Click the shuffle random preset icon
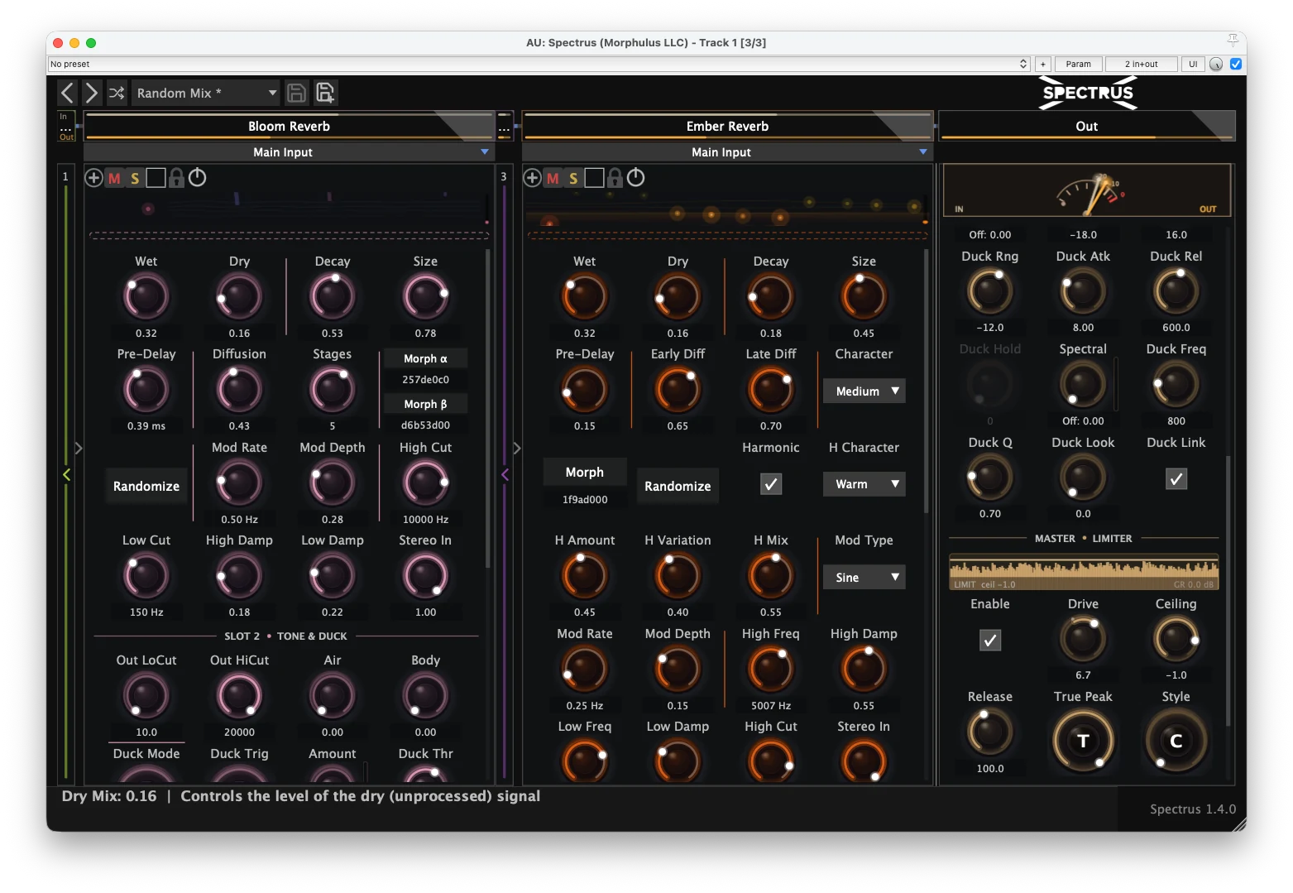 [117, 93]
